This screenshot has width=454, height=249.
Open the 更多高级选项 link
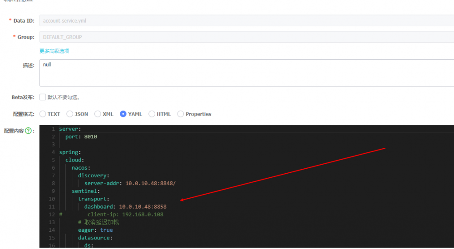(x=54, y=51)
